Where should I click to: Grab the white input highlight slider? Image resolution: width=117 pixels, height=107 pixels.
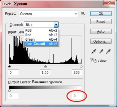pos(81,66)
